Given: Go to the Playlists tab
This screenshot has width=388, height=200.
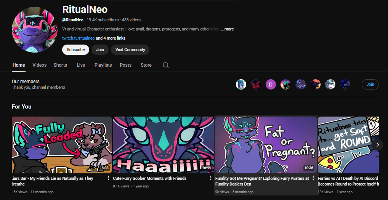Looking at the screenshot, I should (103, 65).
